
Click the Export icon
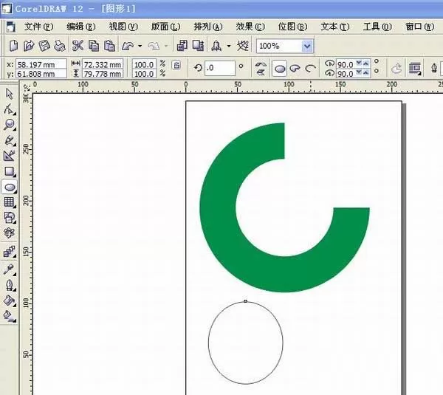198,46
